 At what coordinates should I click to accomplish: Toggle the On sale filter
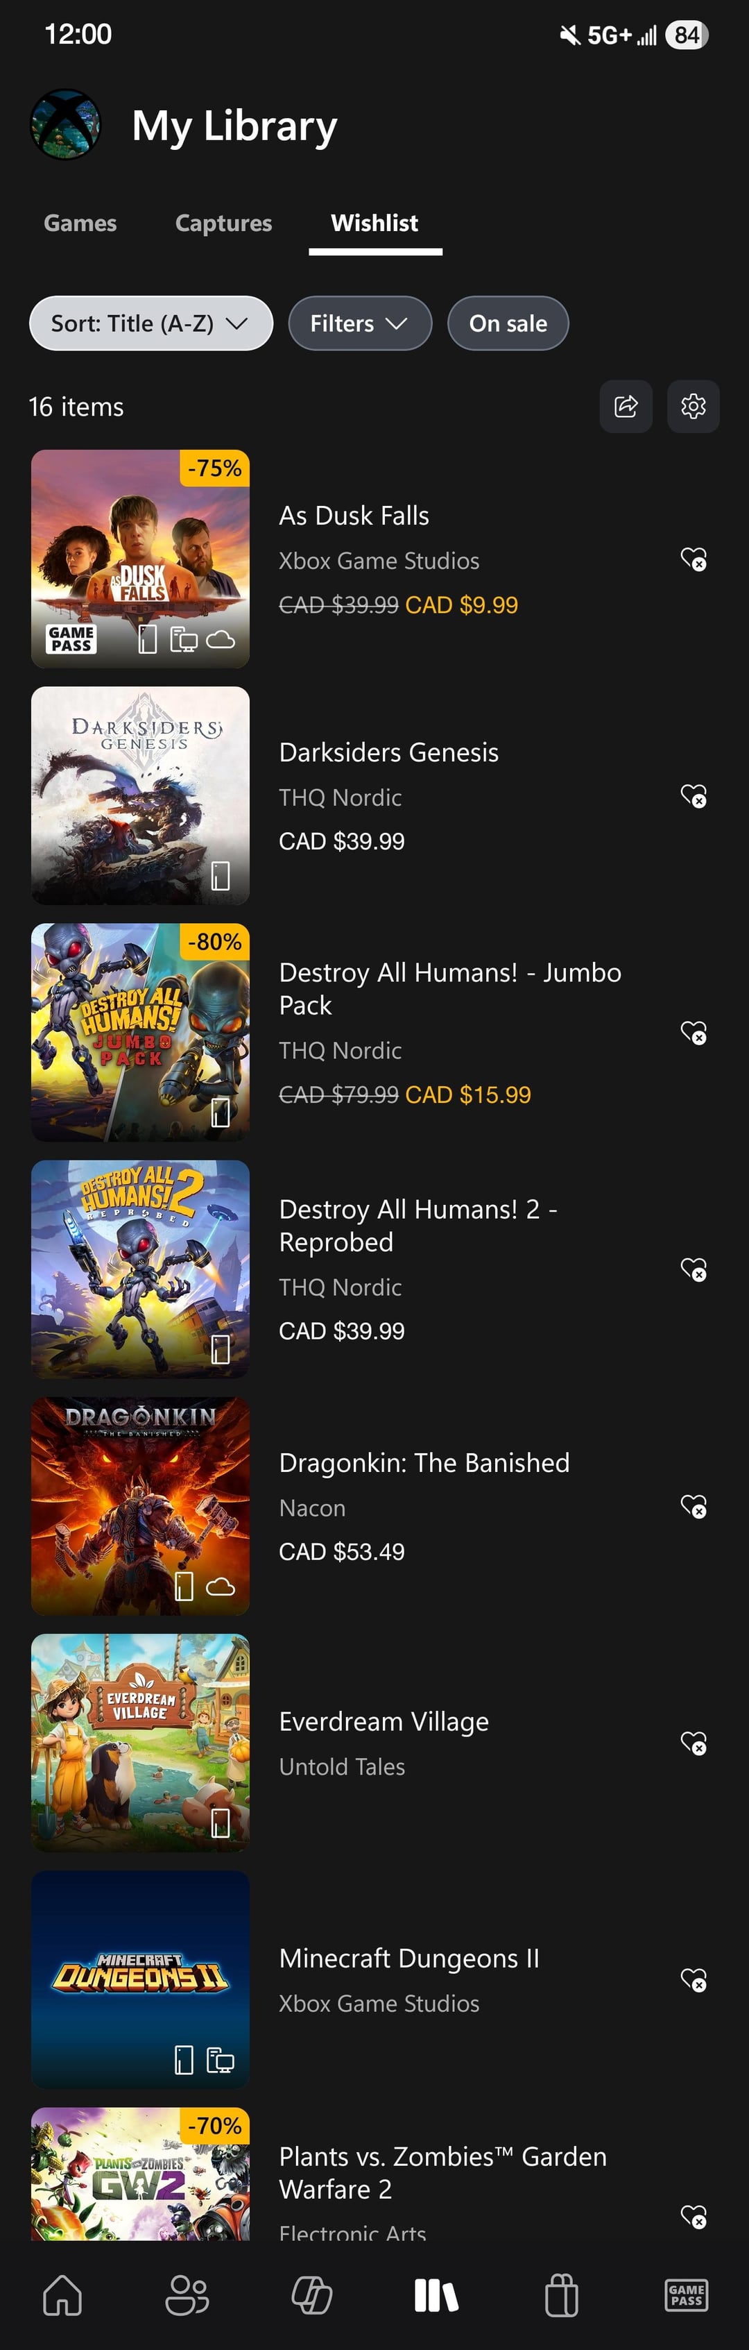[508, 323]
